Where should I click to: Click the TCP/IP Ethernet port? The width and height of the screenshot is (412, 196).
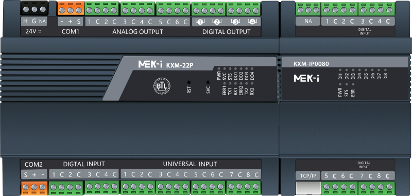tap(308, 188)
